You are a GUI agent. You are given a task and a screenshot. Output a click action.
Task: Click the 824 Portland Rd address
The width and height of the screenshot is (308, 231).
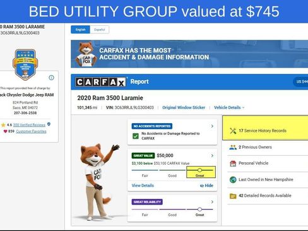point(25,102)
